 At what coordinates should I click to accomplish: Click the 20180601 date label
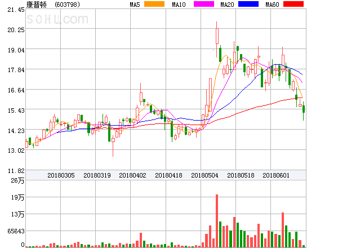pyautogui.click(x=276, y=175)
